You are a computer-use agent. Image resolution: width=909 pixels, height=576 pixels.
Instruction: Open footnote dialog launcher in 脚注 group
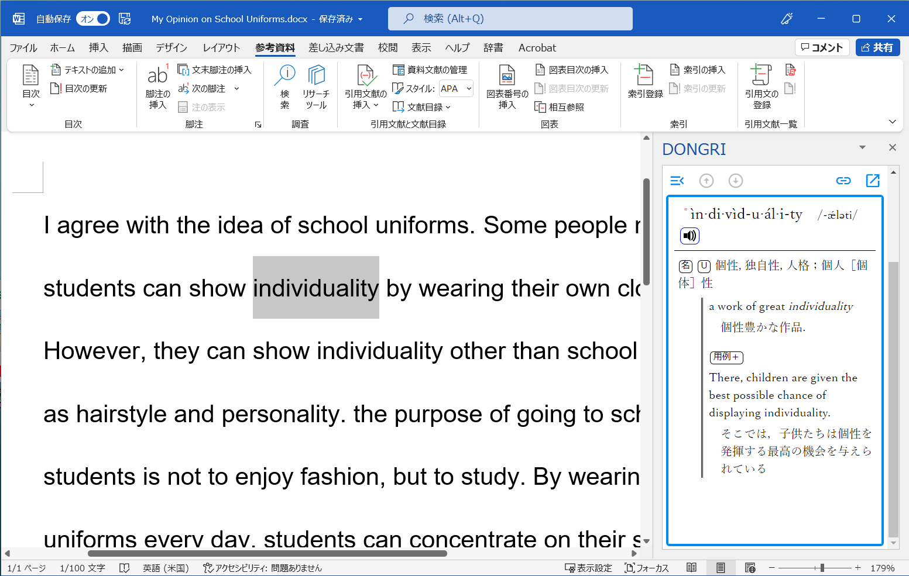point(258,125)
